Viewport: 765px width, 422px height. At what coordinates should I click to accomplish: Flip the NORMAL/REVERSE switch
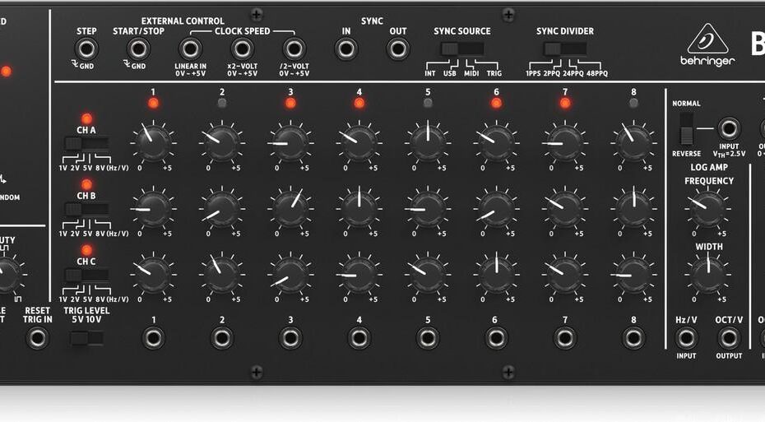pos(687,129)
